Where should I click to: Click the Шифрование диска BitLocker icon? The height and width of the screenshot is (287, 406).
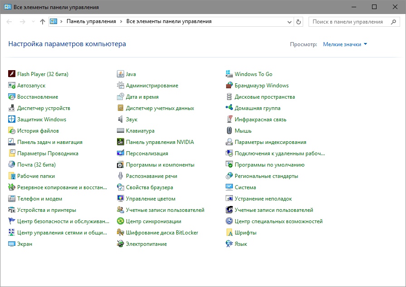point(121,232)
